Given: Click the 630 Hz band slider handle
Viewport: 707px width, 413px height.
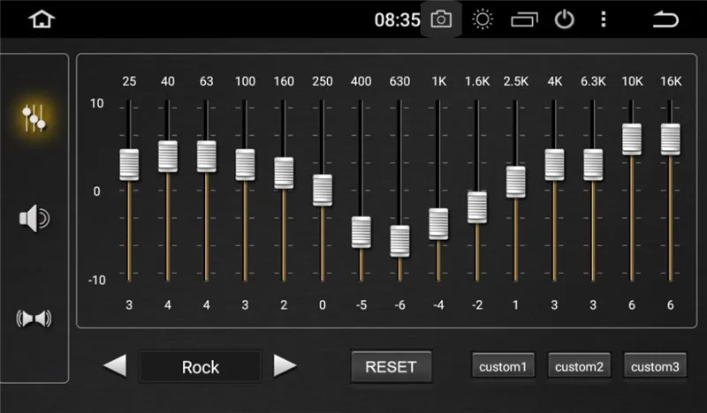Looking at the screenshot, I should pyautogui.click(x=400, y=241).
